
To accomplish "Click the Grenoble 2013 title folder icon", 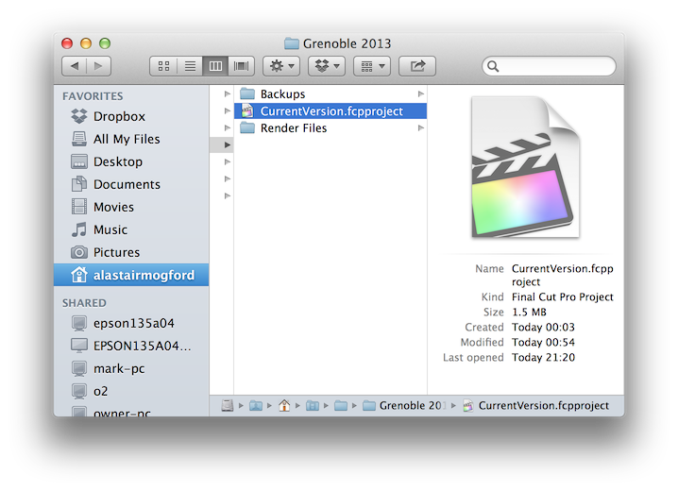I will (x=292, y=43).
